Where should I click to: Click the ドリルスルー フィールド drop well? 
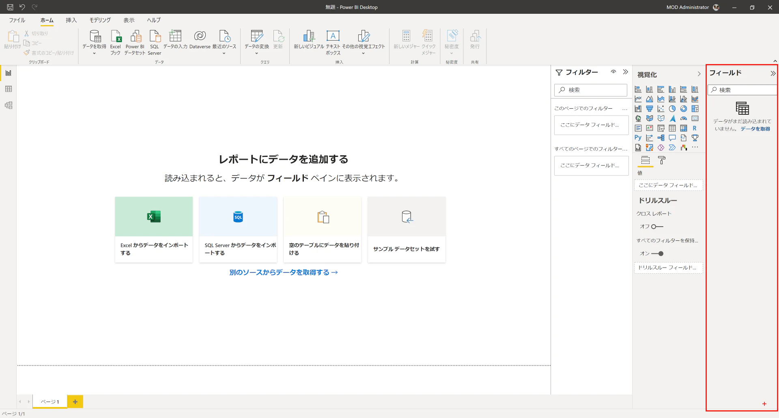point(669,268)
